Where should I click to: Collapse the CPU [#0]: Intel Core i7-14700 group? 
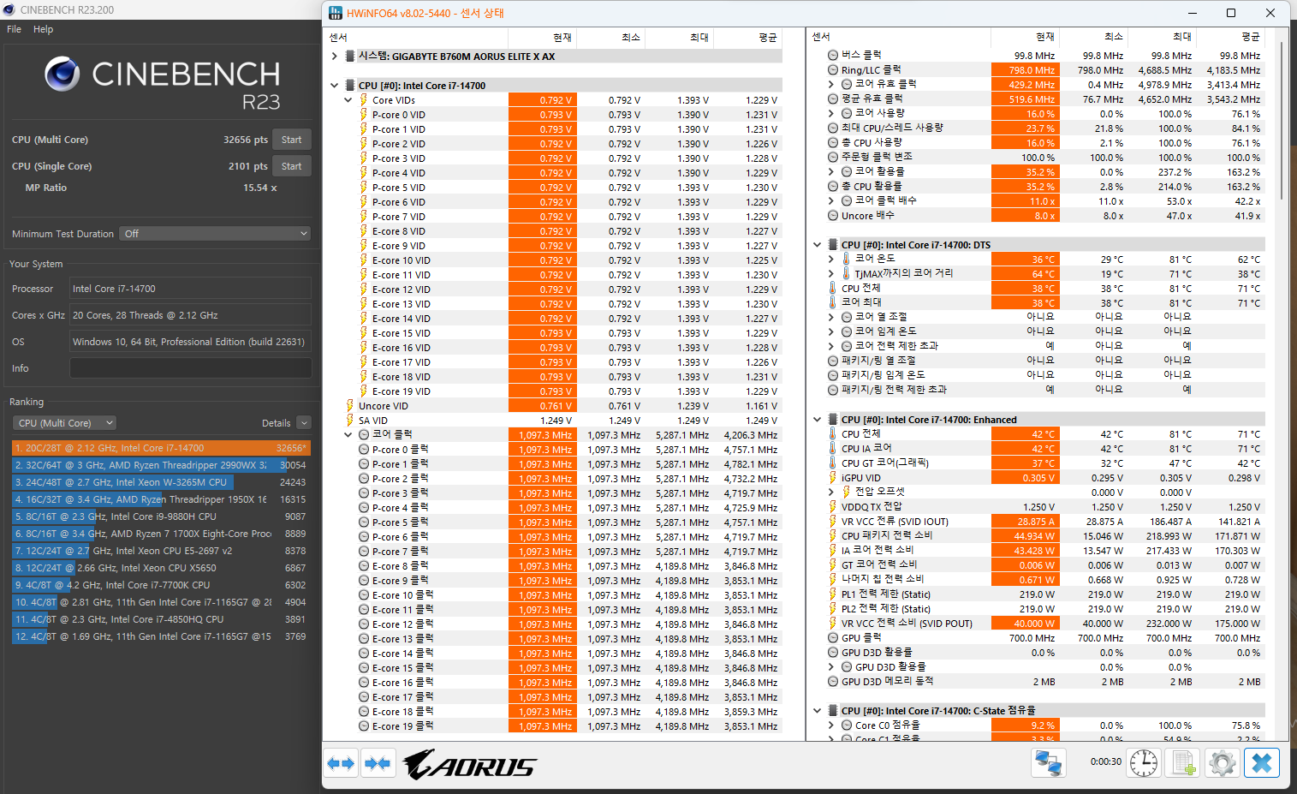(335, 86)
